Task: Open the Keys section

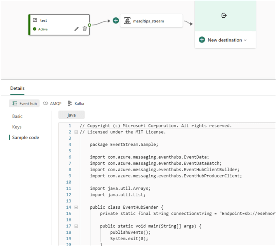Action: [x=17, y=127]
